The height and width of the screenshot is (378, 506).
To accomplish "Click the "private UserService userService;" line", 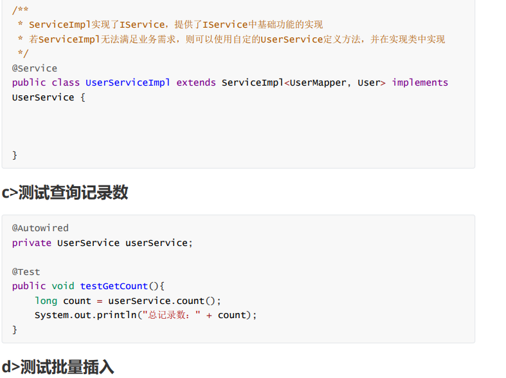I will click(x=102, y=243).
